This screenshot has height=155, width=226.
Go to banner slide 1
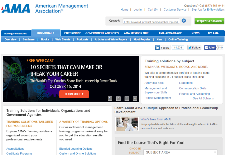[x=110, y=99]
